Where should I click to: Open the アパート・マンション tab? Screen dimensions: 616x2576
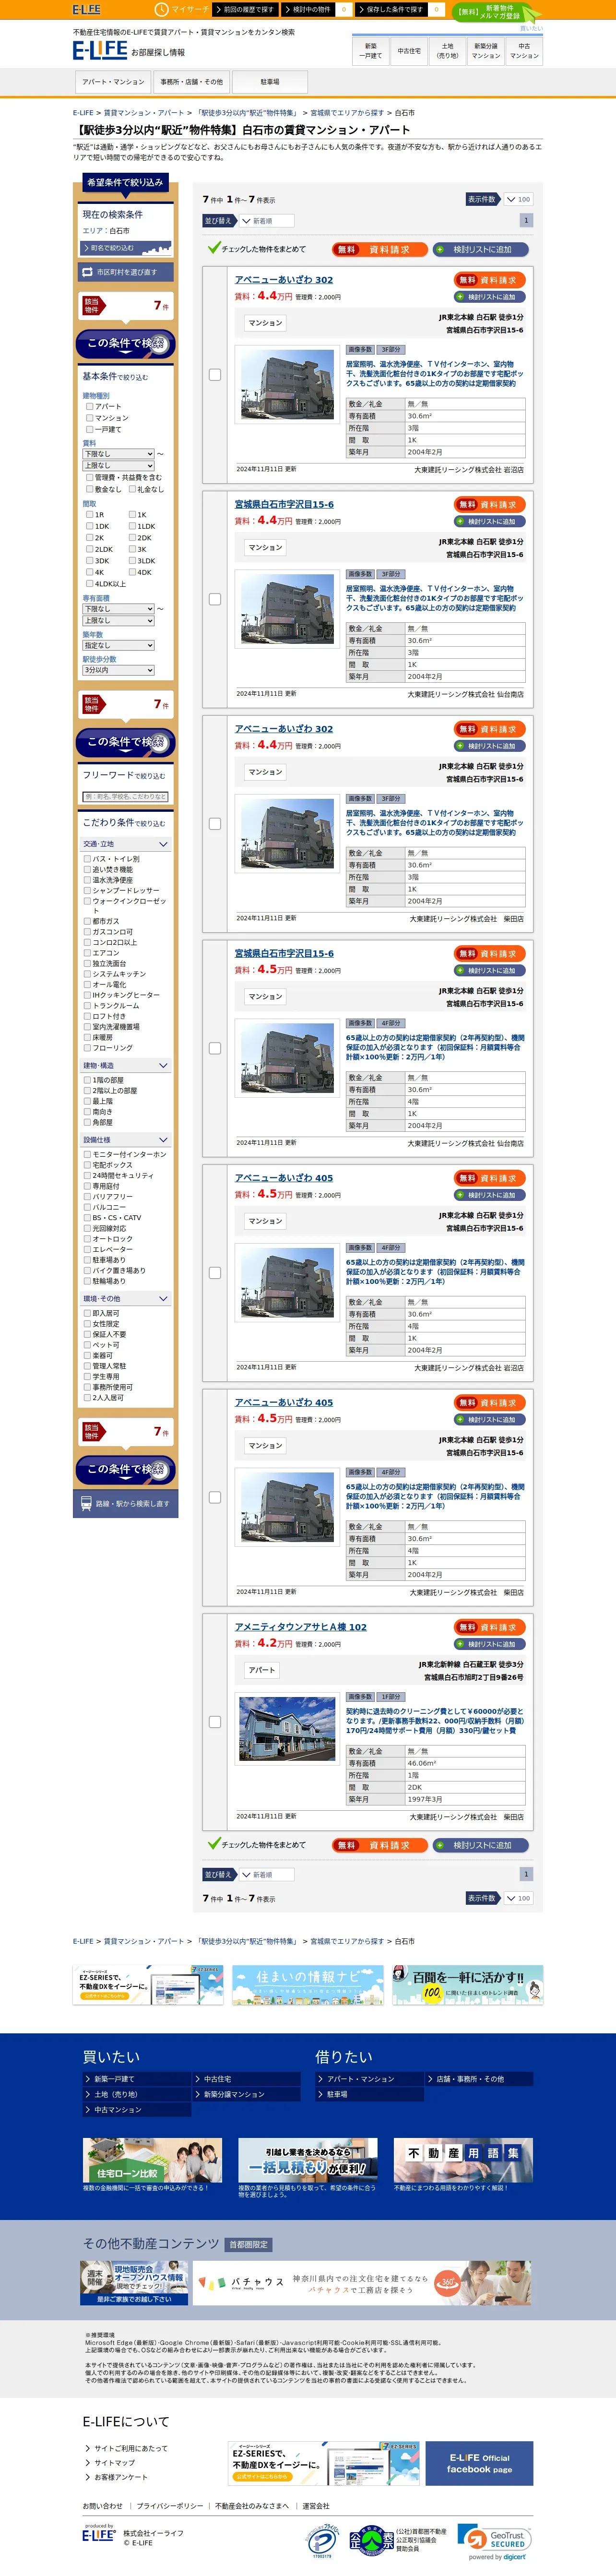pos(113,82)
